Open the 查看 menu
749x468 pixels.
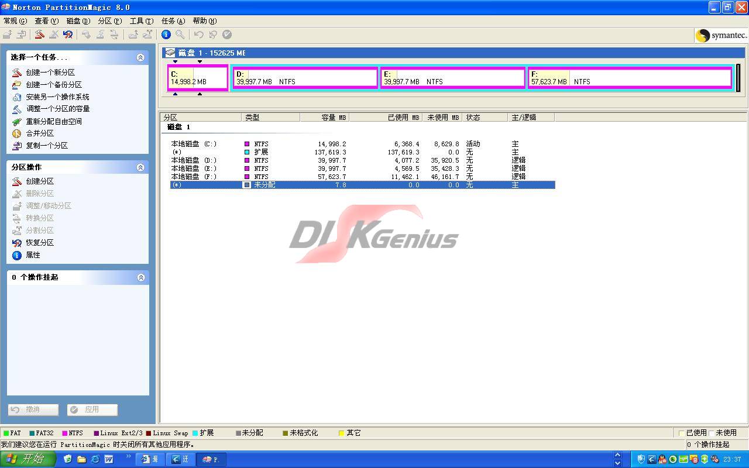point(47,21)
